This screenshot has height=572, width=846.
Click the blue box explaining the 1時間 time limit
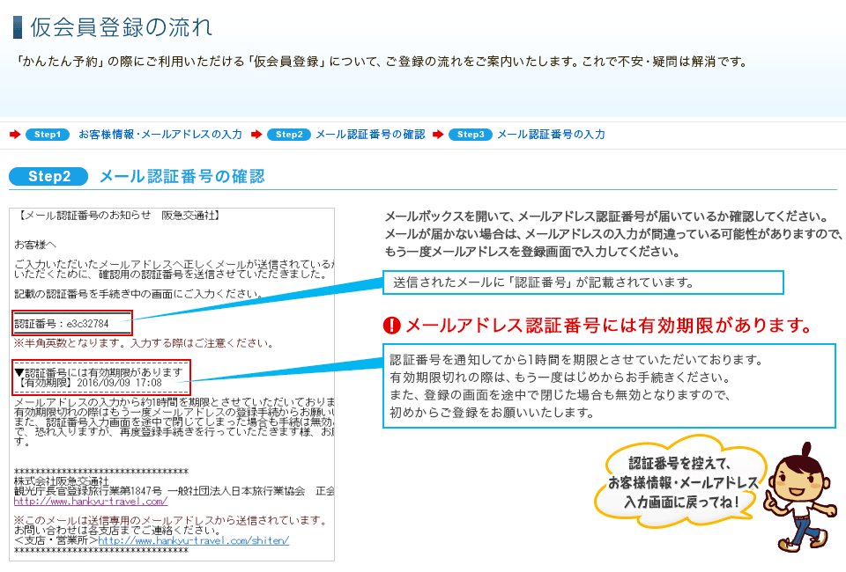(x=608, y=385)
